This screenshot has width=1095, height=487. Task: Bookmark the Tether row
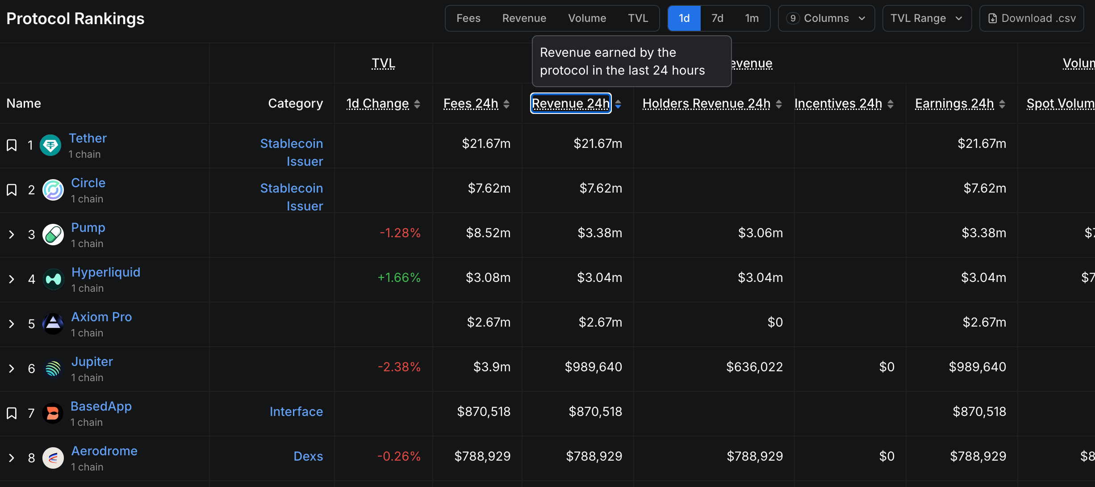tap(12, 145)
